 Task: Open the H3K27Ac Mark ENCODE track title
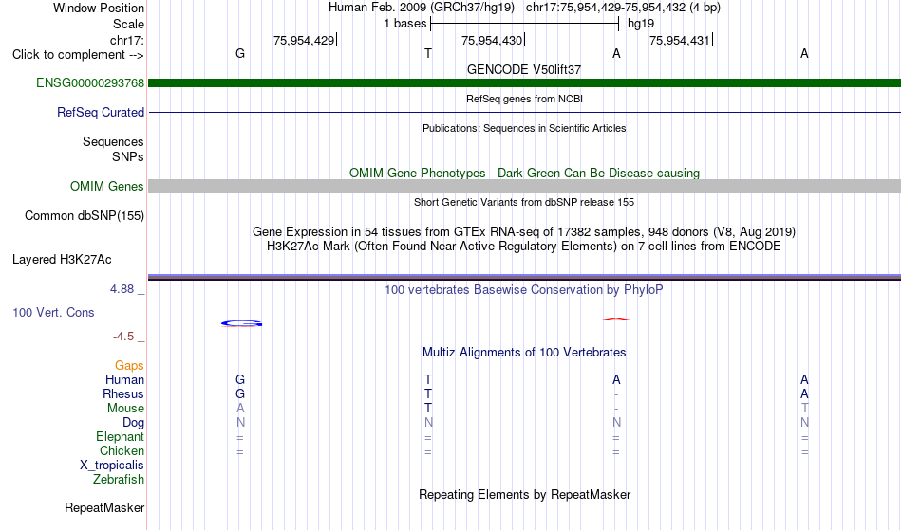click(524, 247)
